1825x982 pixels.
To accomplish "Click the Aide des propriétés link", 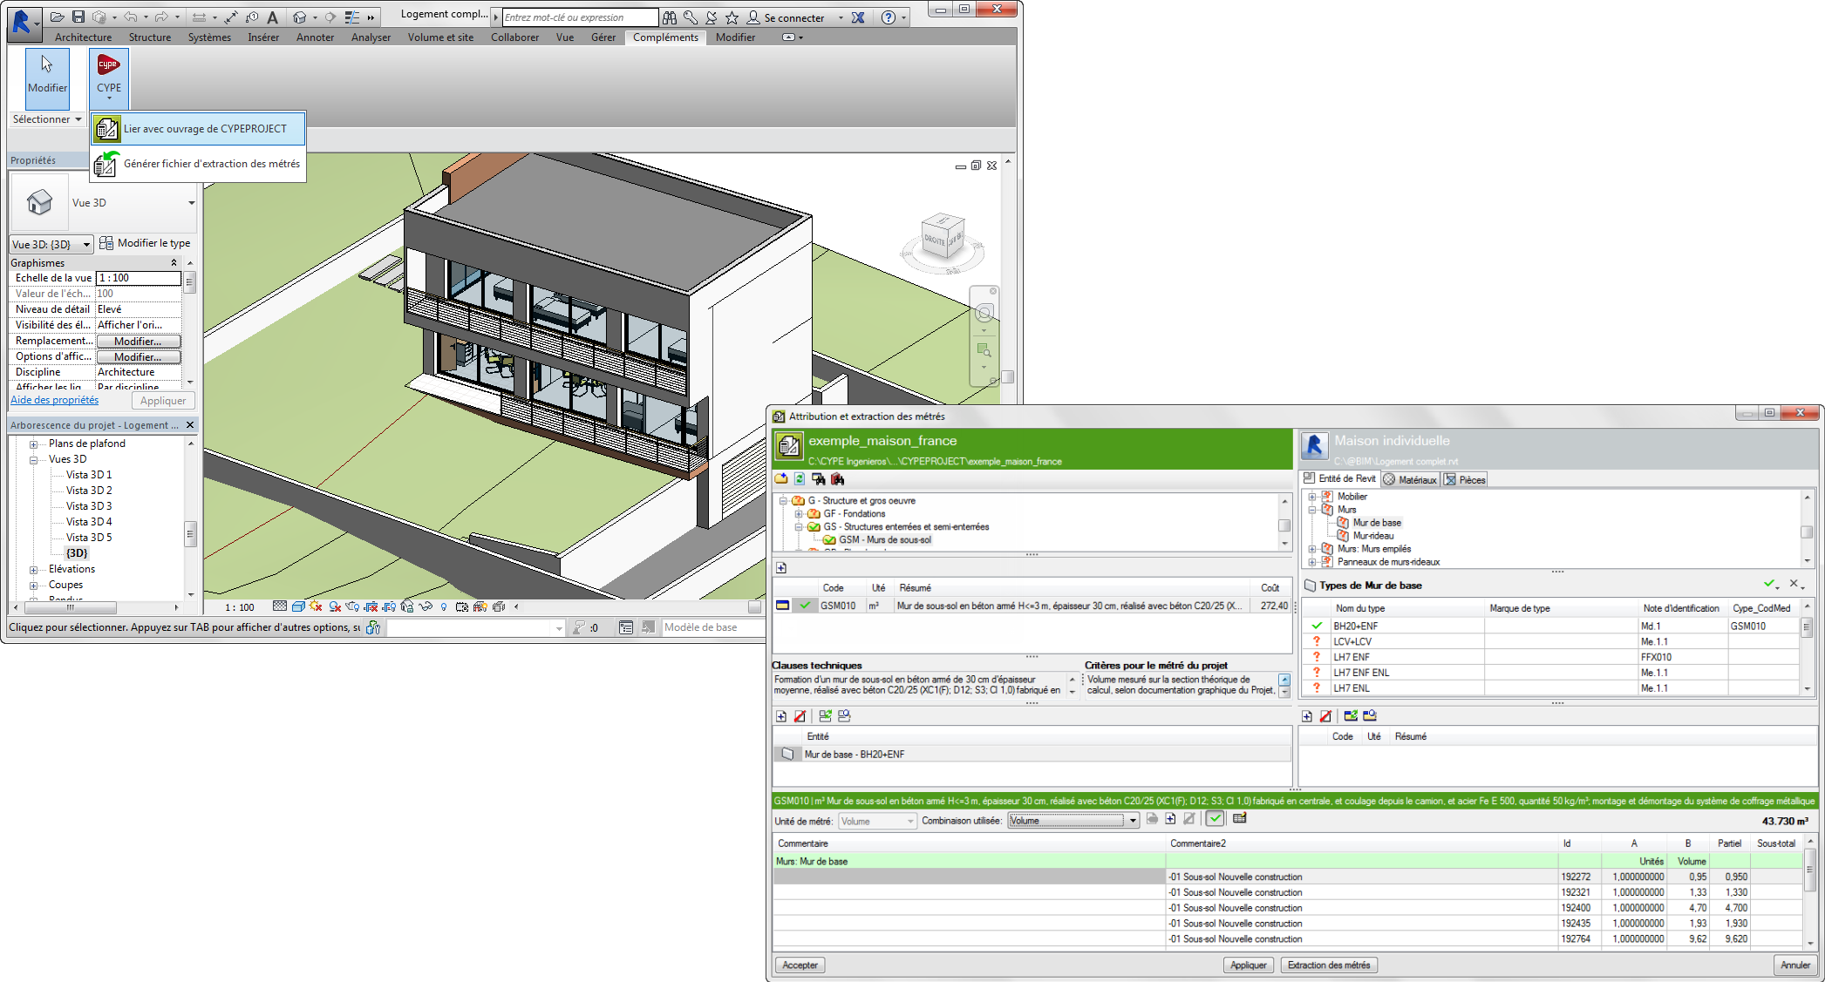I will (54, 401).
